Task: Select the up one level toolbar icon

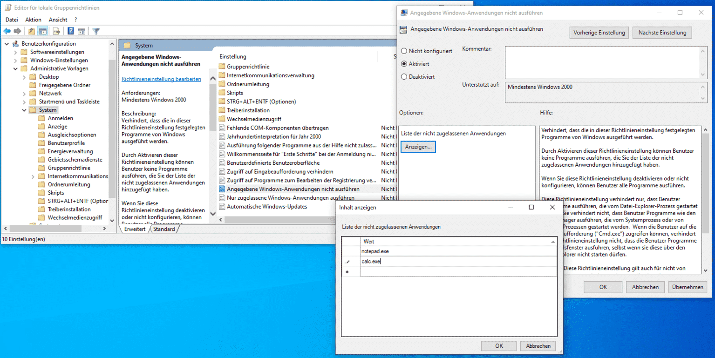Action: point(31,31)
